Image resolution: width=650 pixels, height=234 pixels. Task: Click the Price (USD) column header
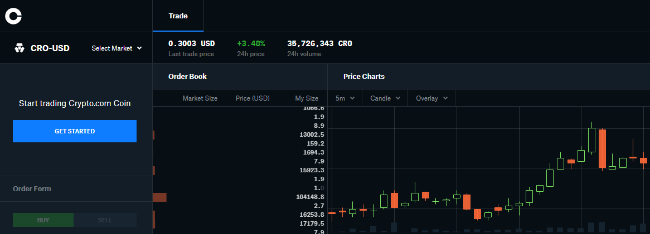253,98
